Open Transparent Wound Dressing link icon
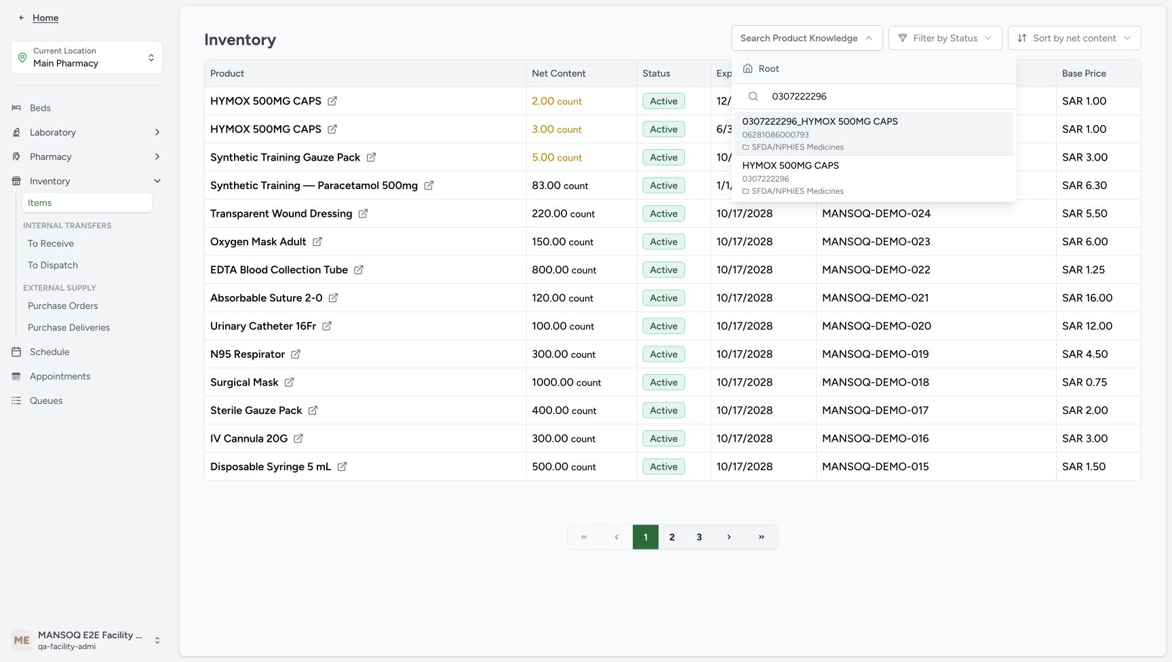This screenshot has width=1172, height=662. pyautogui.click(x=363, y=213)
